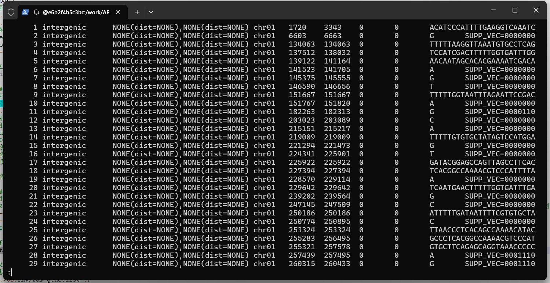Image resolution: width=550 pixels, height=283 pixels.
Task: Click sequence TCACGGCCAAAACGTCCCATTTTA
Action: click(x=482, y=171)
